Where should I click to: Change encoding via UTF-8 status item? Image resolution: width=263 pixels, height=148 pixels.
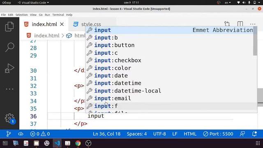[x=159, y=134]
